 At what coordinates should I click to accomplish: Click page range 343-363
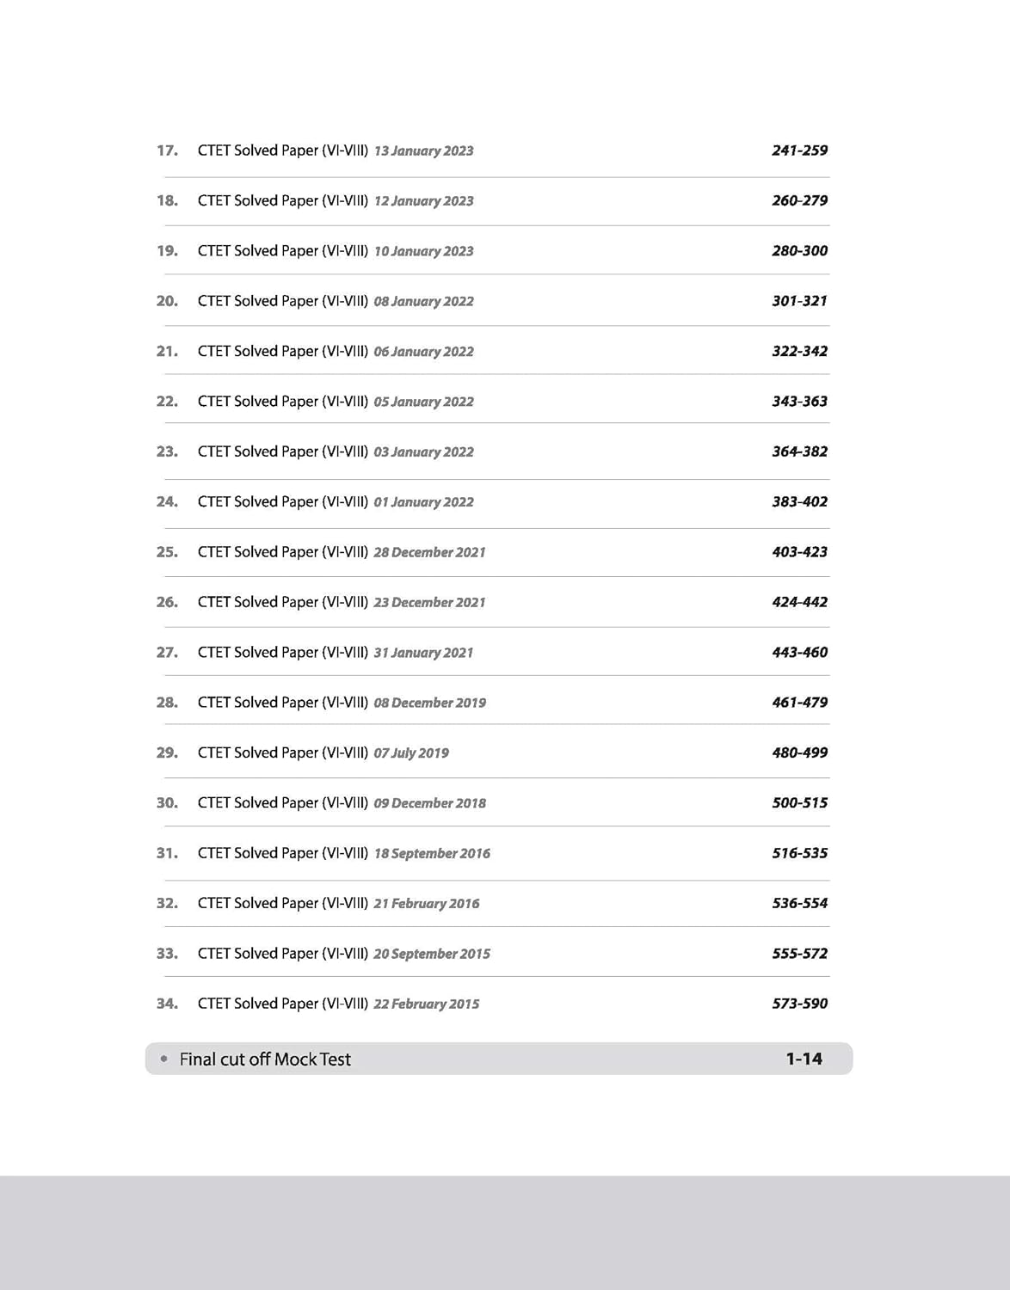coord(799,402)
